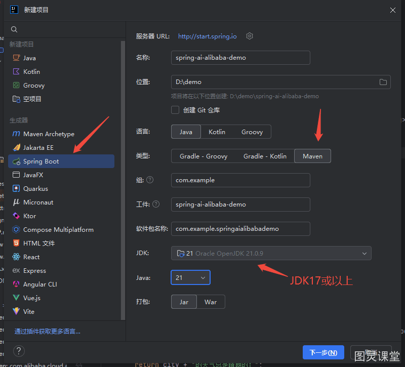Choose the Groovy project type
The width and height of the screenshot is (405, 367).
pyautogui.click(x=61, y=85)
